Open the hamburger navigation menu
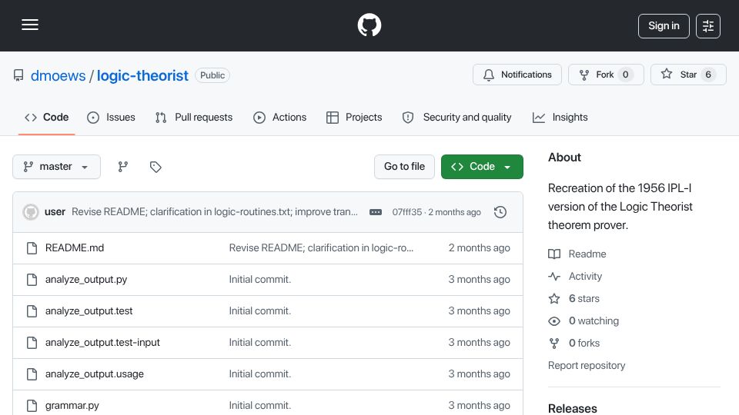The image size is (739, 415). [x=30, y=25]
